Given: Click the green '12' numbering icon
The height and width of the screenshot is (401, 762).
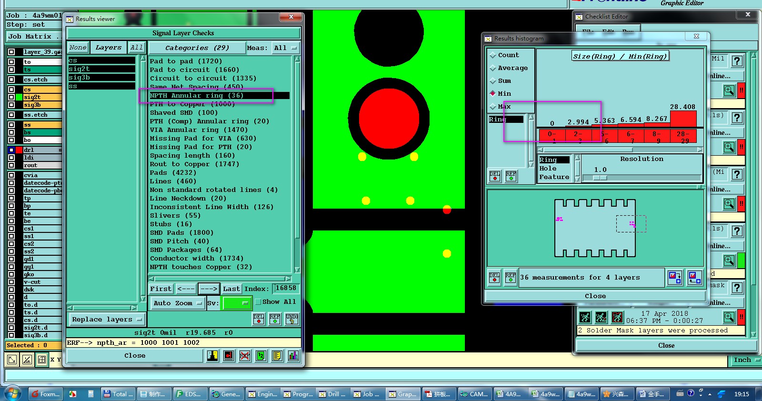Looking at the screenshot, I should [261, 356].
